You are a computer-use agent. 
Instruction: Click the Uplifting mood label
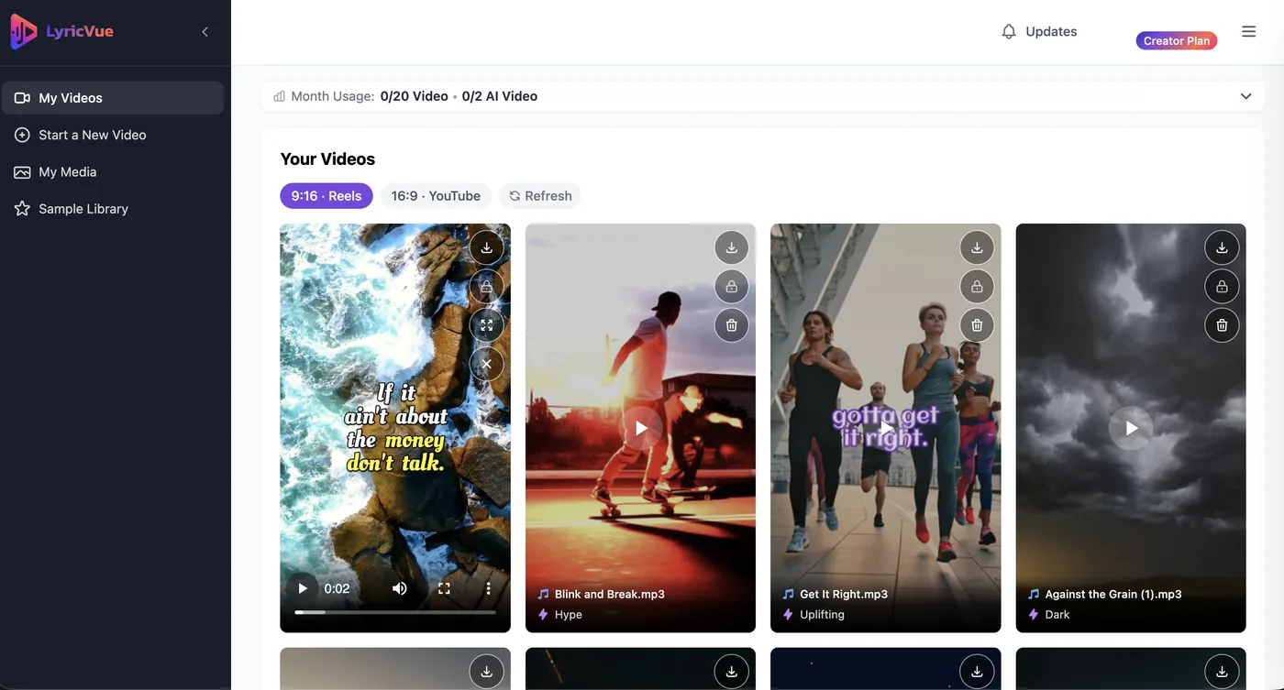[822, 615]
